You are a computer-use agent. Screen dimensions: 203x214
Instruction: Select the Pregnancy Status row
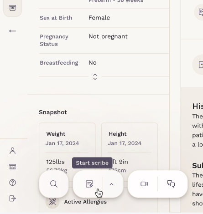(104, 41)
